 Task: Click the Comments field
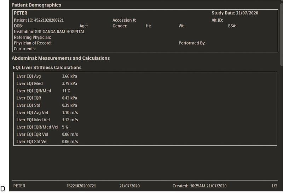[25, 49]
